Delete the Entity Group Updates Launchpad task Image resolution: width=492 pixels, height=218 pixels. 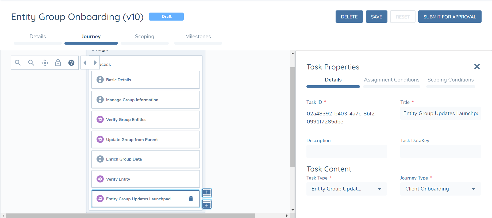click(191, 199)
